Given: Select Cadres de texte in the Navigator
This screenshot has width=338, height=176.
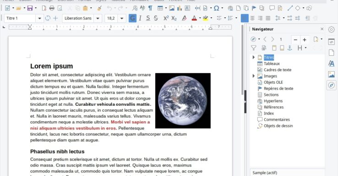Looking at the screenshot, I should (x=278, y=70).
